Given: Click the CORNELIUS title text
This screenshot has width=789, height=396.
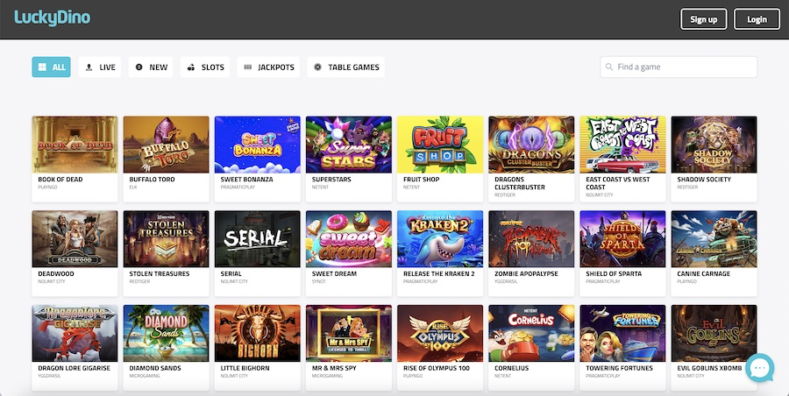Looking at the screenshot, I should pyautogui.click(x=512, y=368).
